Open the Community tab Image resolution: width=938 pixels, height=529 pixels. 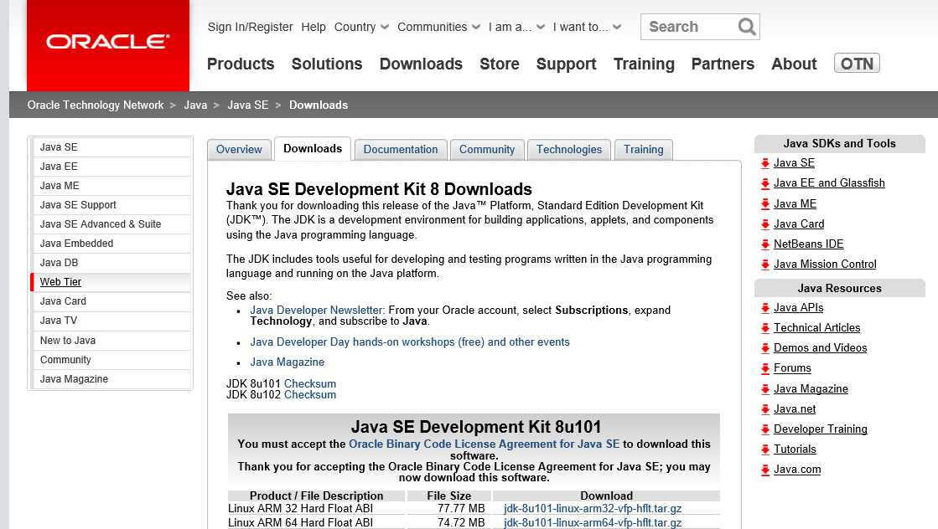(x=487, y=149)
